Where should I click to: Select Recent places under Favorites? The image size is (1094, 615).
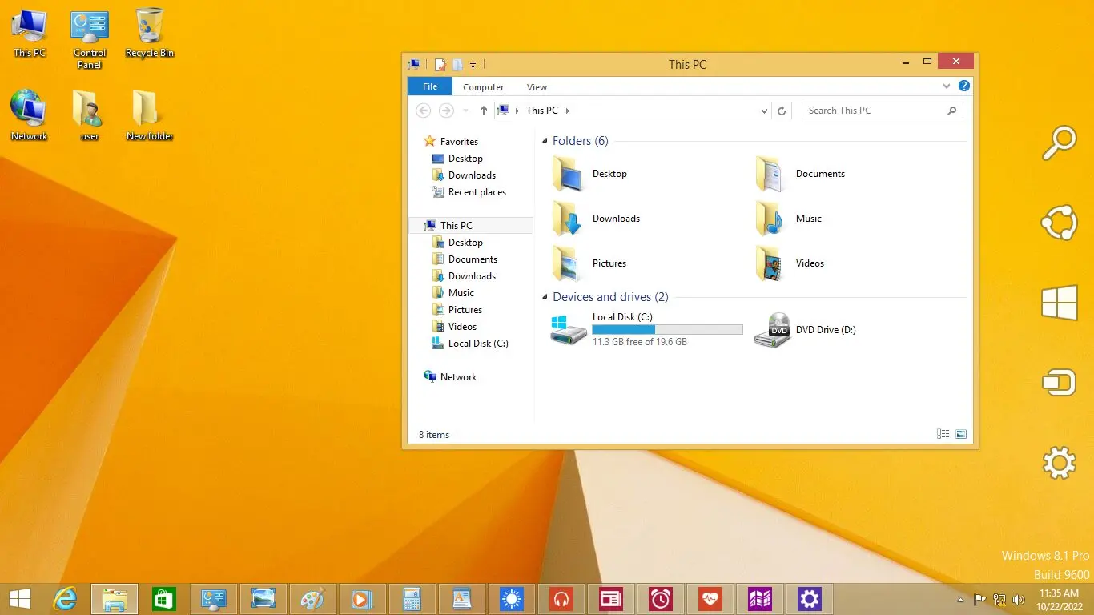point(477,192)
